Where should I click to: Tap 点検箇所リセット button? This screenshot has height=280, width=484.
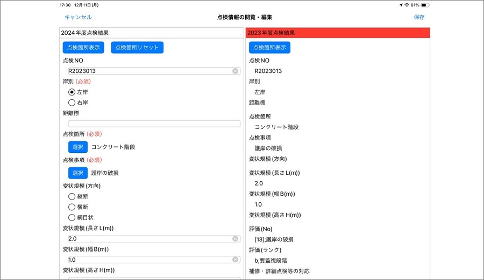[x=137, y=47]
